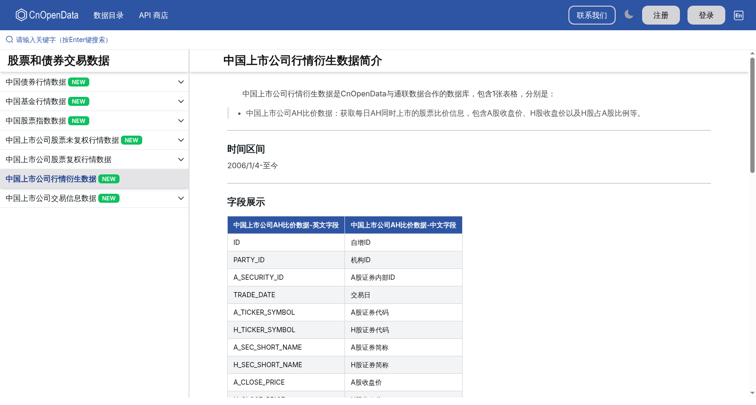Click the TRADE_DATE table cell

(286, 295)
